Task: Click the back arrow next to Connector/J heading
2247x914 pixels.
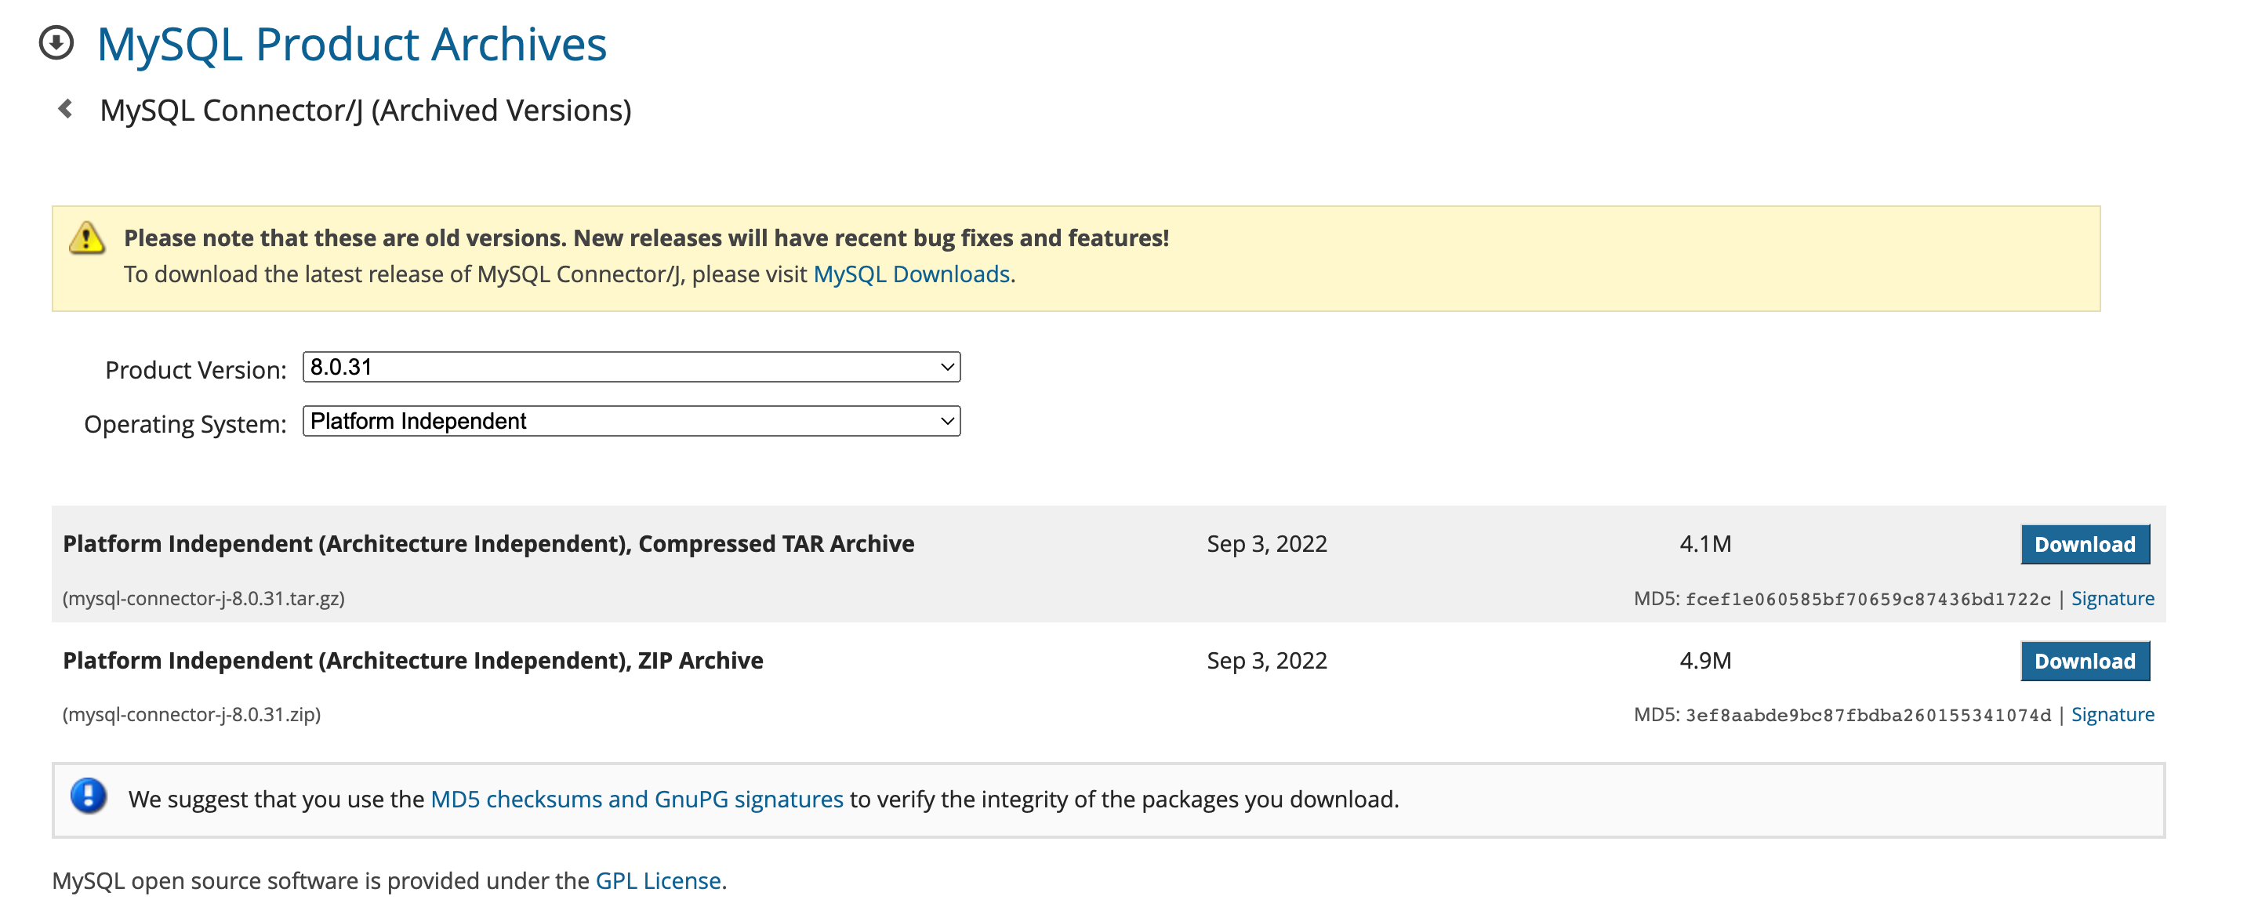Action: [65, 109]
